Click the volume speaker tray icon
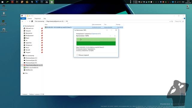 point(180,2)
